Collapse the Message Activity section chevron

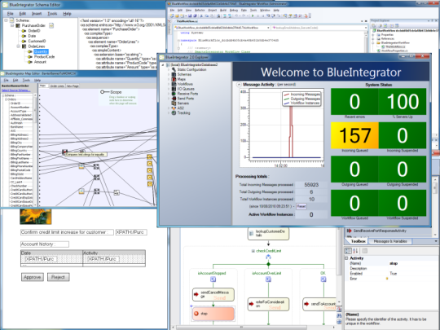click(239, 85)
